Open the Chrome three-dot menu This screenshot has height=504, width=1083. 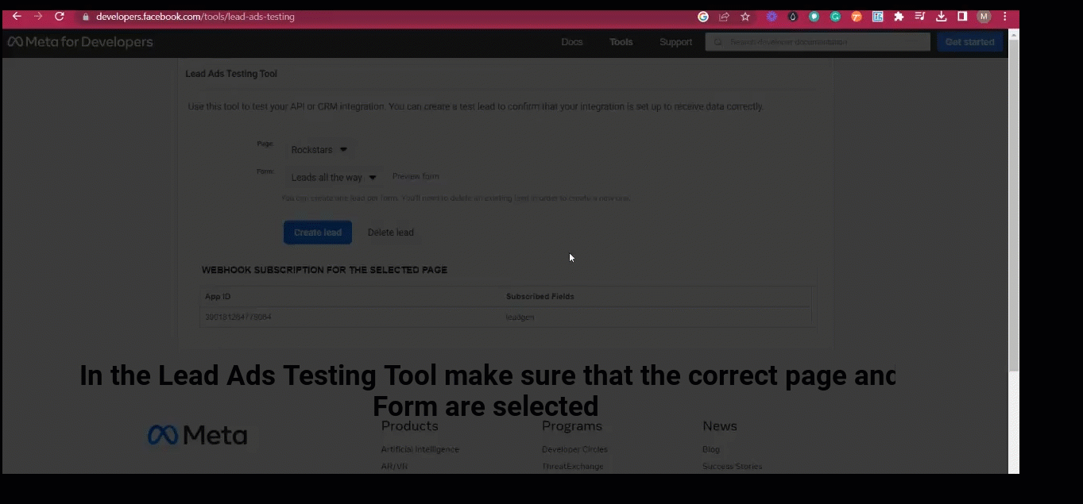[x=1005, y=17]
